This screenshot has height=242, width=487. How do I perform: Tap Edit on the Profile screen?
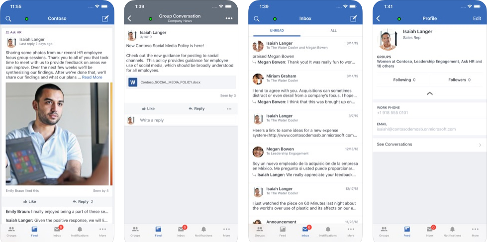coord(477,18)
